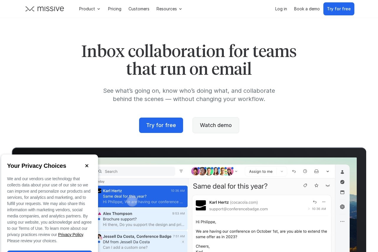Toggle the closed-eye watch icon

(x=328, y=186)
